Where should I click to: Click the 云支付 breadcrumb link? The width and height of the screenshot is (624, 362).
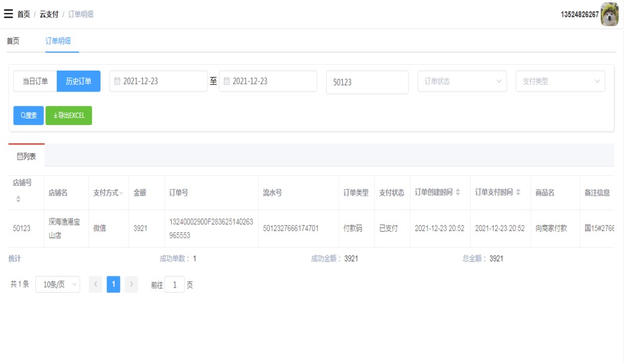pyautogui.click(x=49, y=14)
